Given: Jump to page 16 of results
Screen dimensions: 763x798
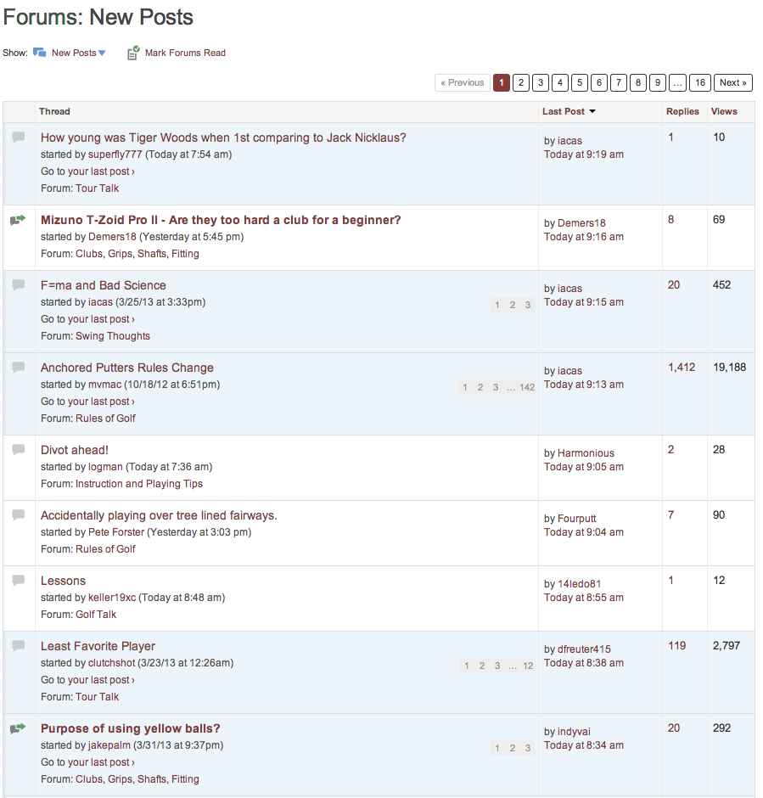Looking at the screenshot, I should coord(699,82).
